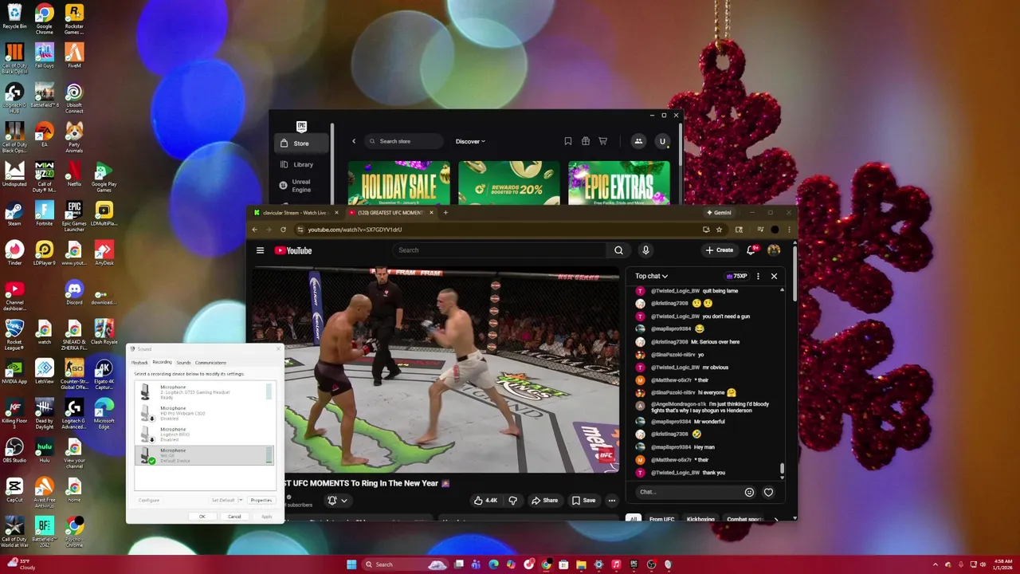Go back in Chrome browser
Viewport: 1020px width, 574px height.
click(x=255, y=230)
